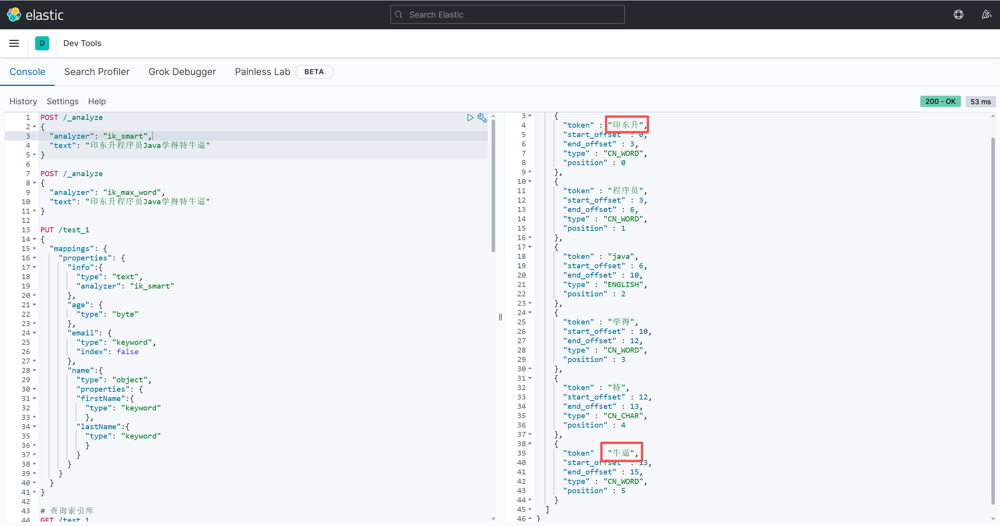This screenshot has width=1000, height=526.
Task: Click the Elastic logo icon
Action: click(x=14, y=14)
